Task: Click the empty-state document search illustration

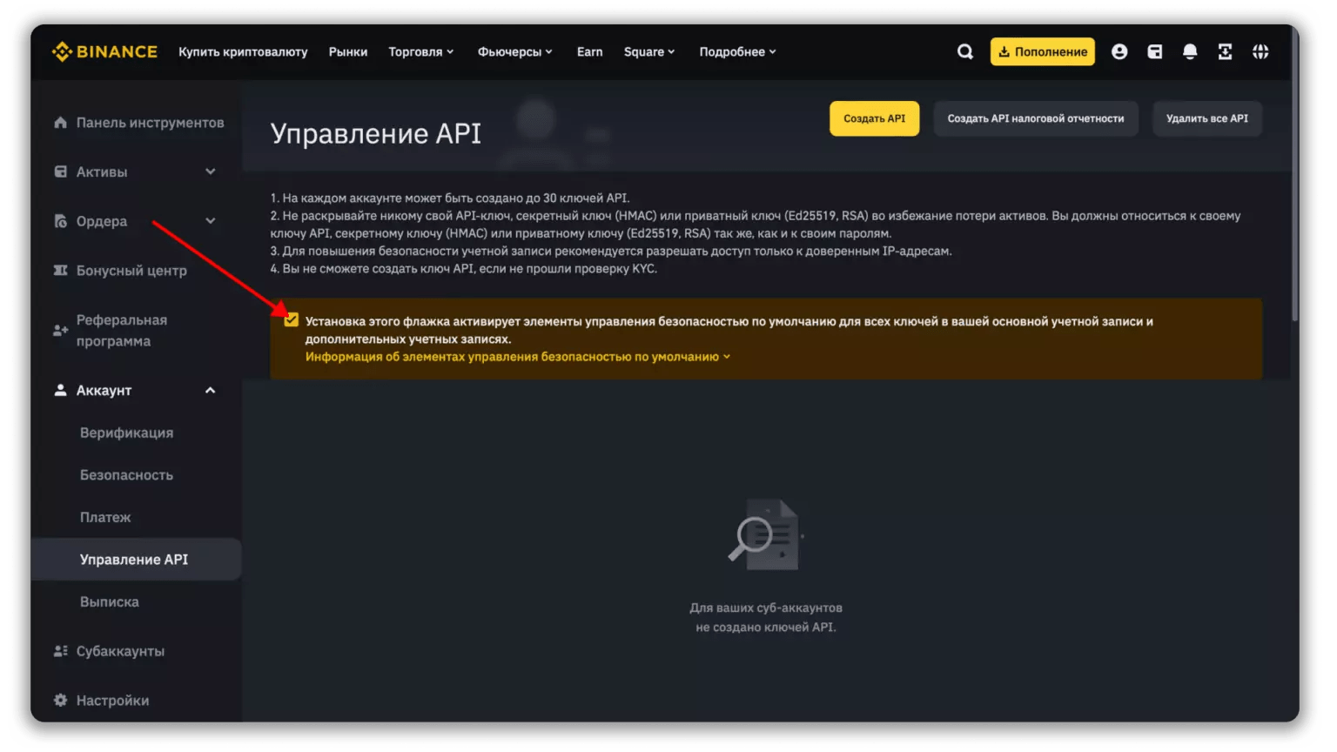Action: (x=765, y=534)
